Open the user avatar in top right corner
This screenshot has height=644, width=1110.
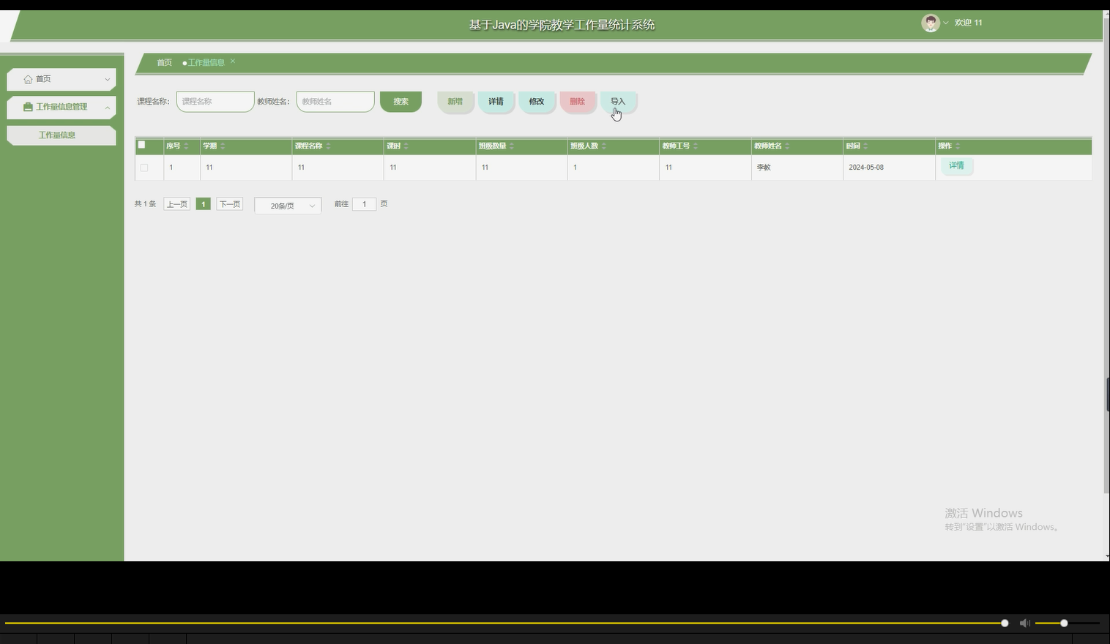[x=930, y=23]
